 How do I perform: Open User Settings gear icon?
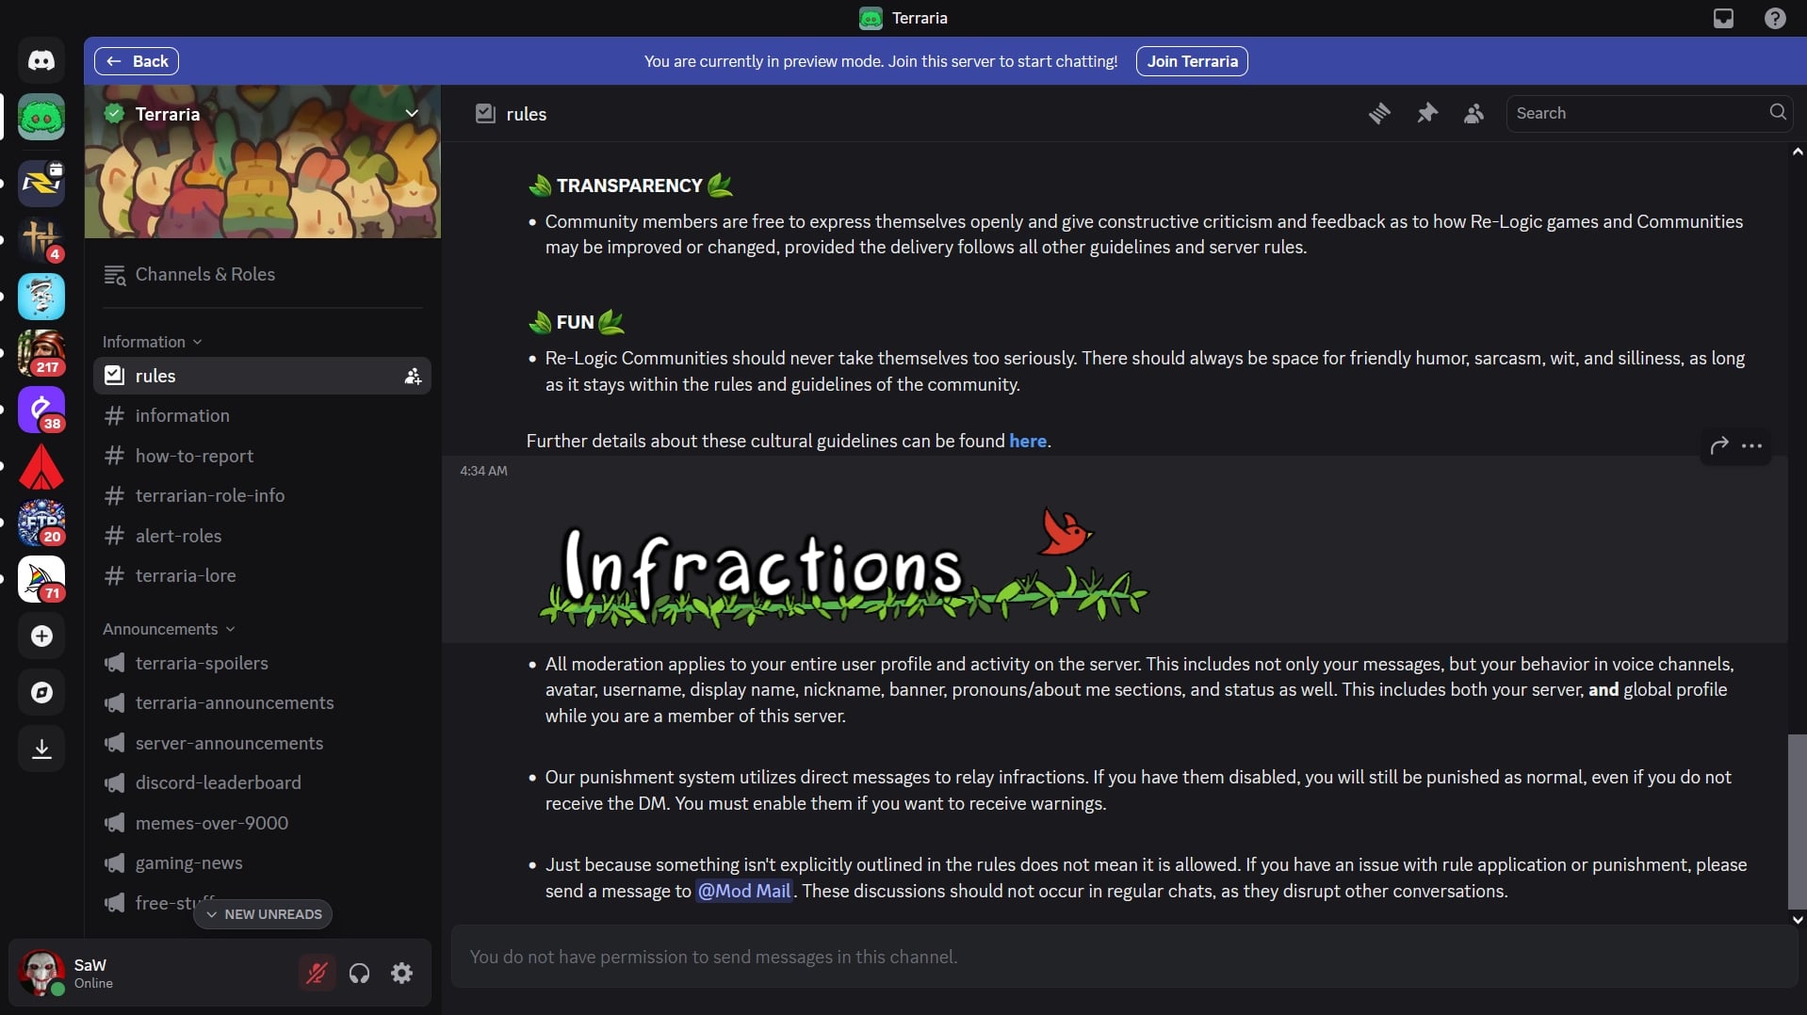pos(402,973)
